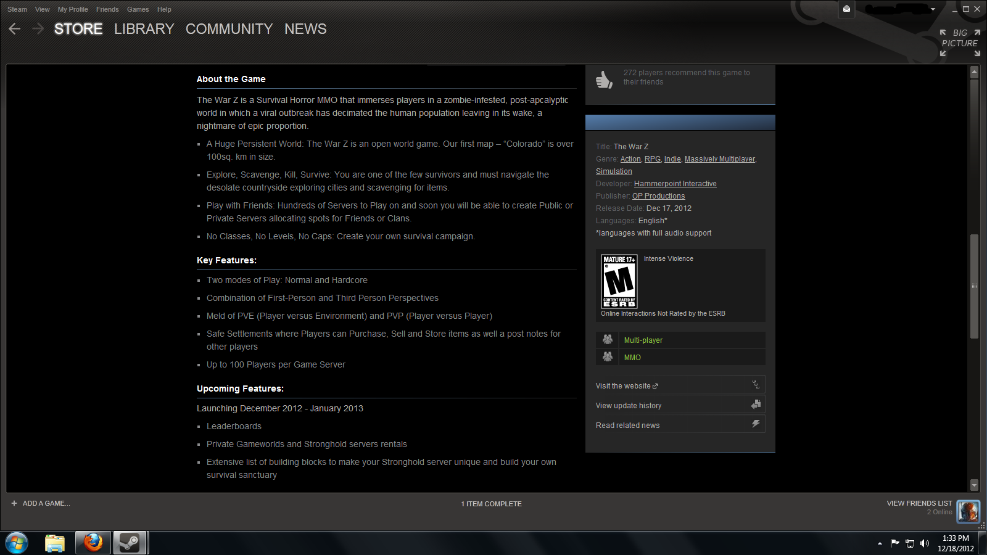Viewport: 987px width, 555px height.
Task: Click the forward navigation arrow
Action: 38,29
